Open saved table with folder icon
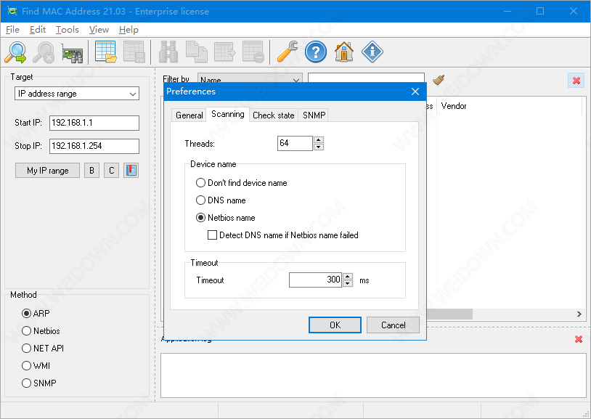This screenshot has width=591, height=419. point(105,52)
